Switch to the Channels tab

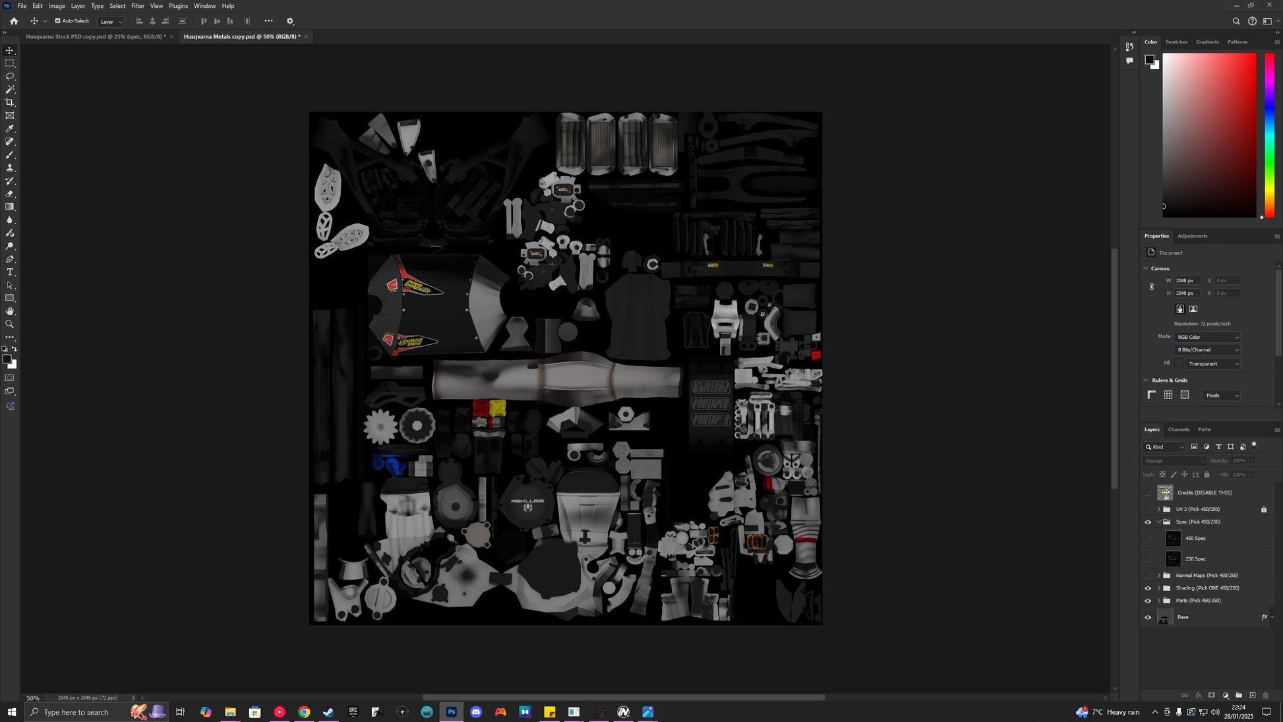click(x=1178, y=430)
